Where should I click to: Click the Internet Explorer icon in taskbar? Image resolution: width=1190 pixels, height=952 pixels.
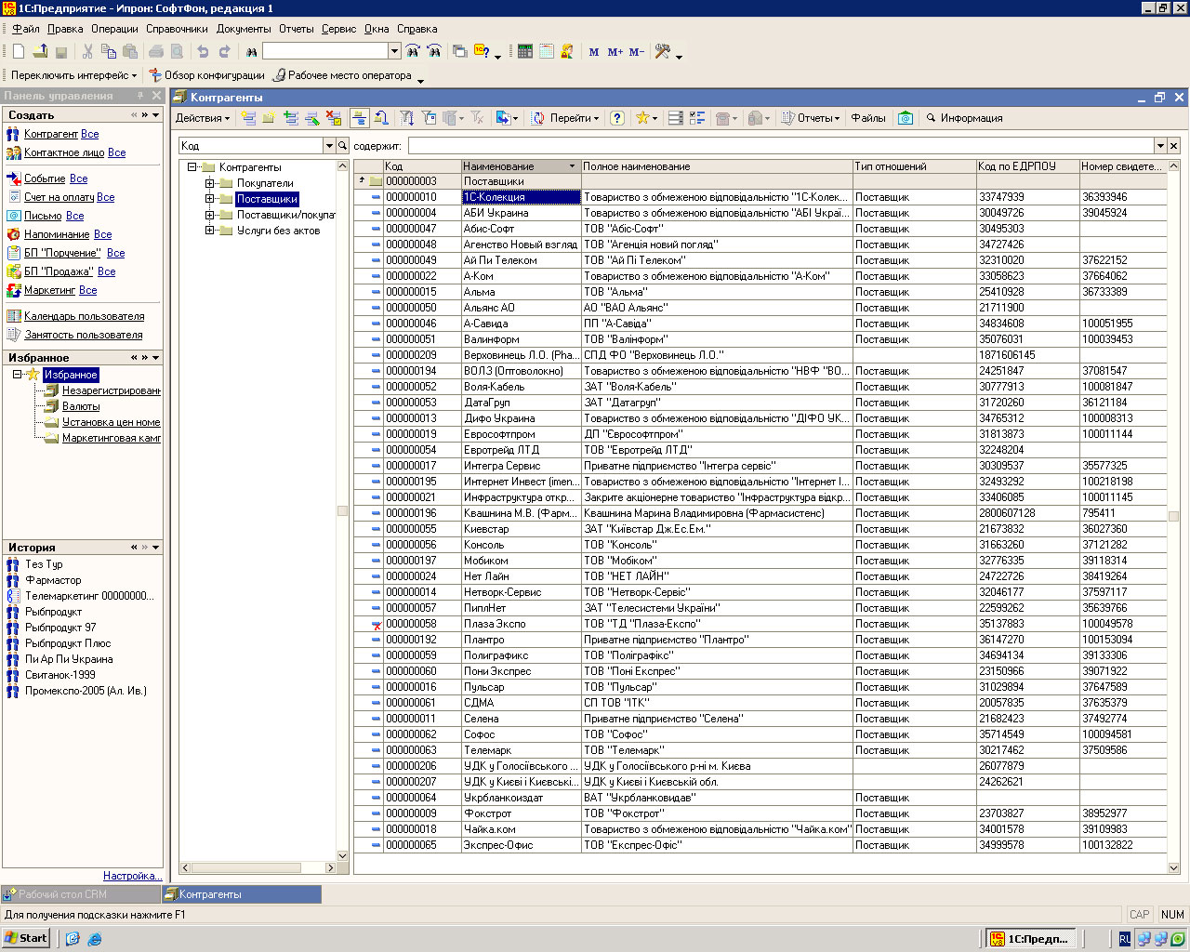click(94, 939)
